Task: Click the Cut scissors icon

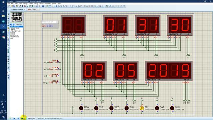Action: pos(76,6)
